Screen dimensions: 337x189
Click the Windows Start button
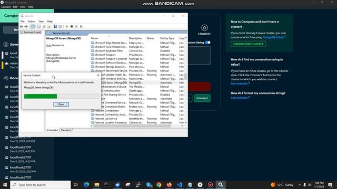[5, 185]
